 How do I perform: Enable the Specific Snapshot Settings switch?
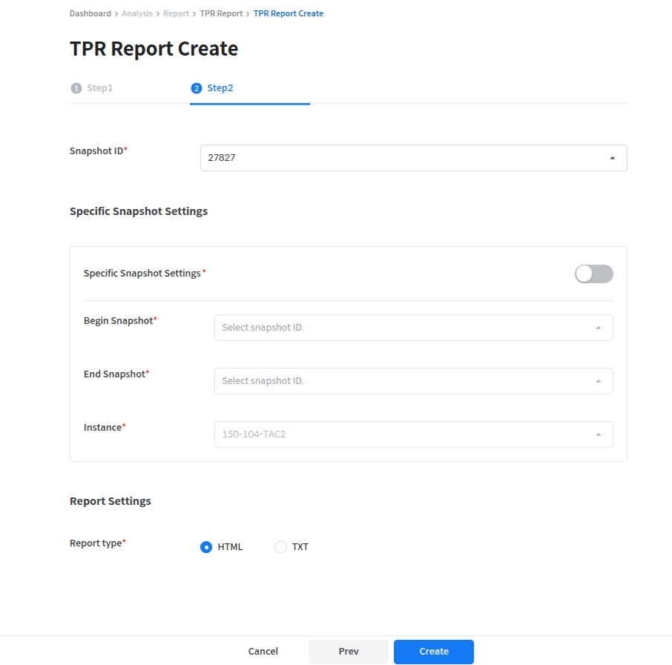coord(593,274)
